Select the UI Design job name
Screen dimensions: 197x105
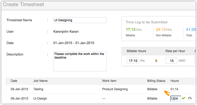pyautogui.click(x=40, y=99)
